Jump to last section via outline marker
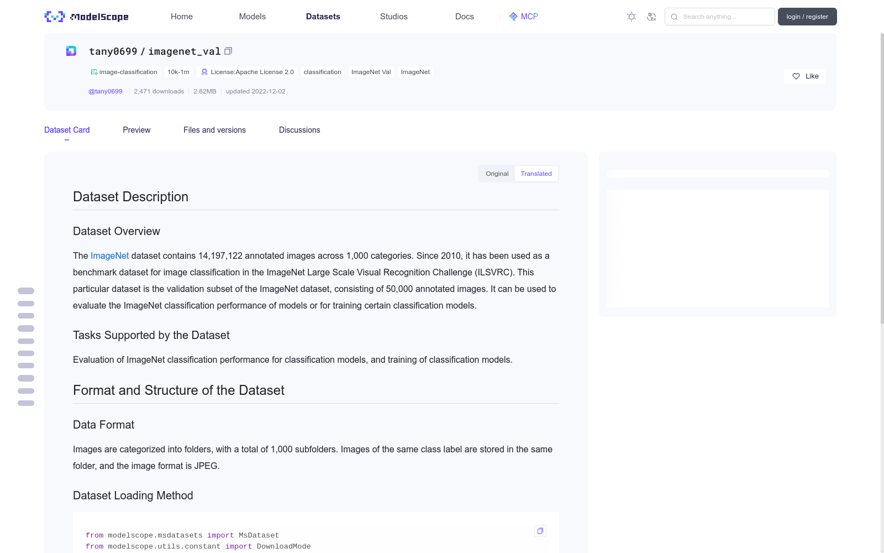 pos(26,403)
